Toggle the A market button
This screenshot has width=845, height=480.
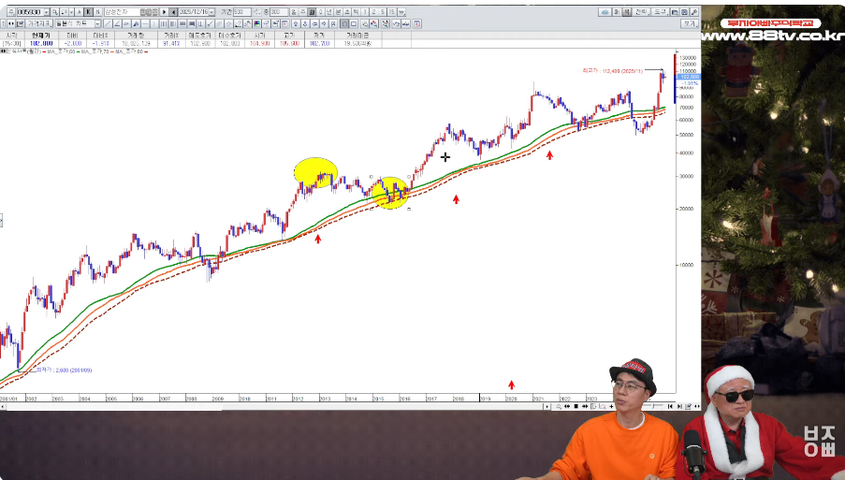tap(80, 12)
